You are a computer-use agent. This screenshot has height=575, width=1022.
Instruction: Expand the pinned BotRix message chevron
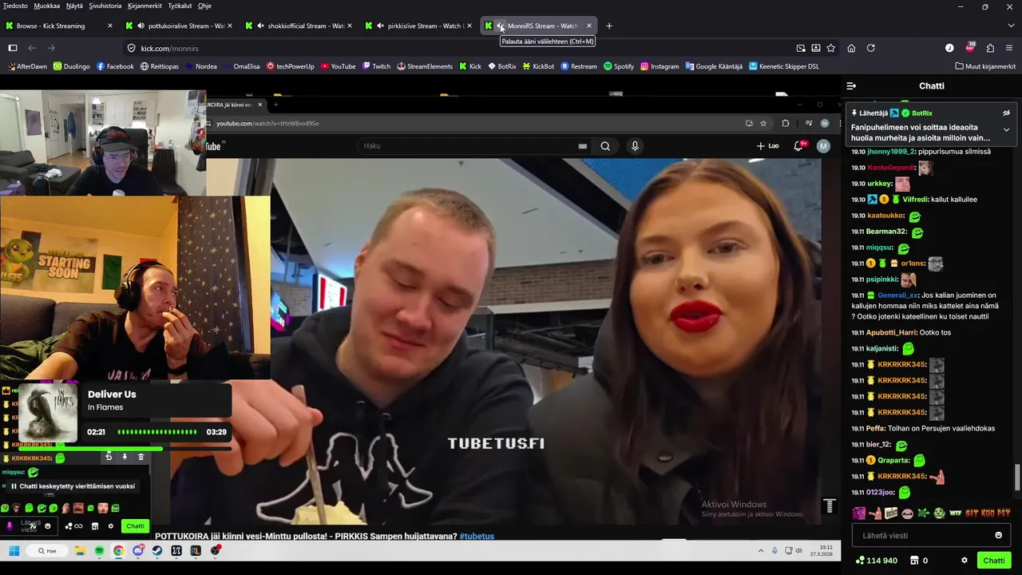(x=1006, y=129)
